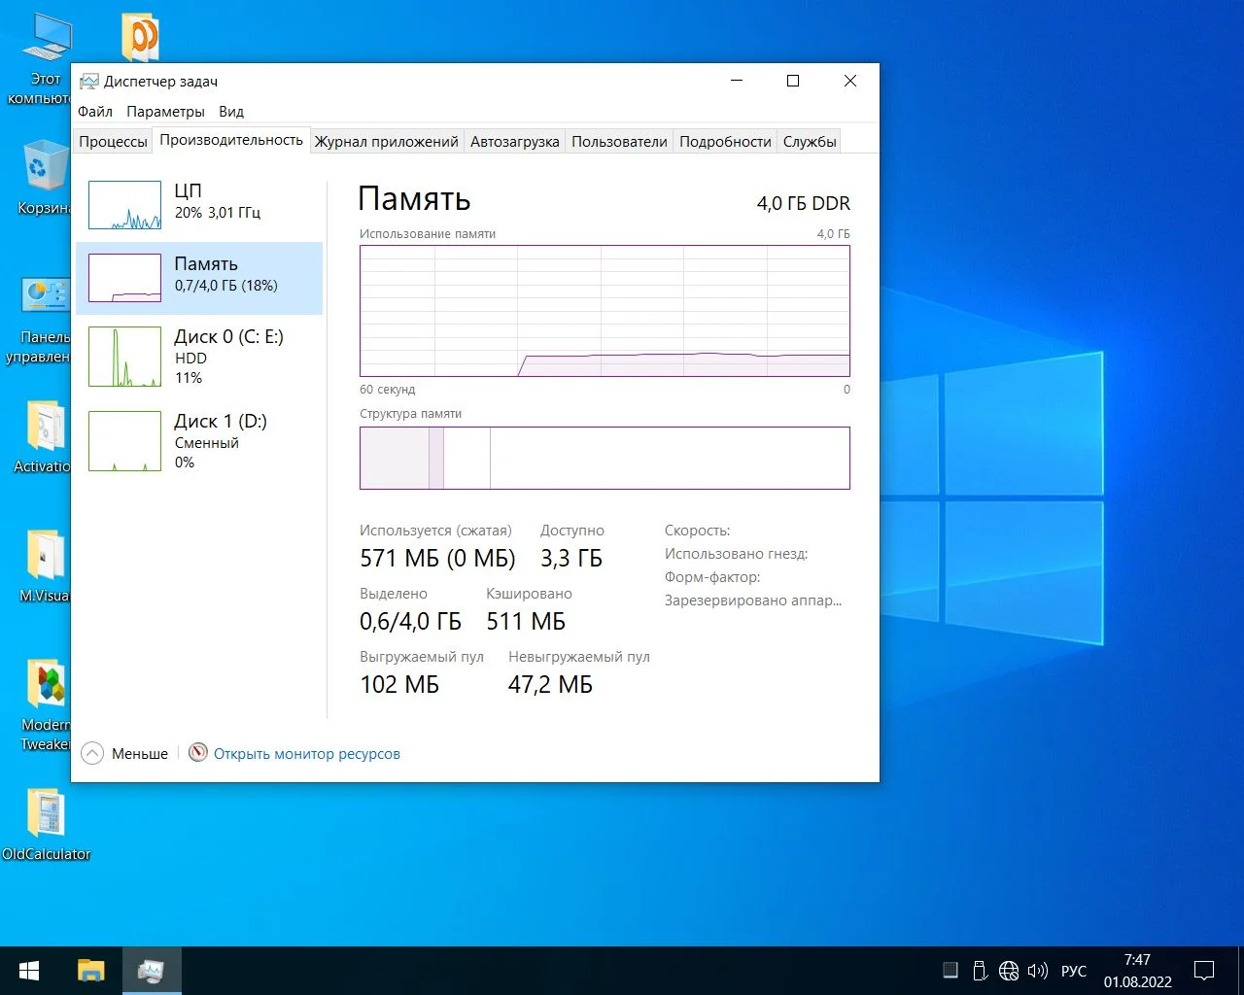Image resolution: width=1244 pixels, height=995 pixels.
Task: Switch to the Автозагрузка tab
Action: [514, 142]
